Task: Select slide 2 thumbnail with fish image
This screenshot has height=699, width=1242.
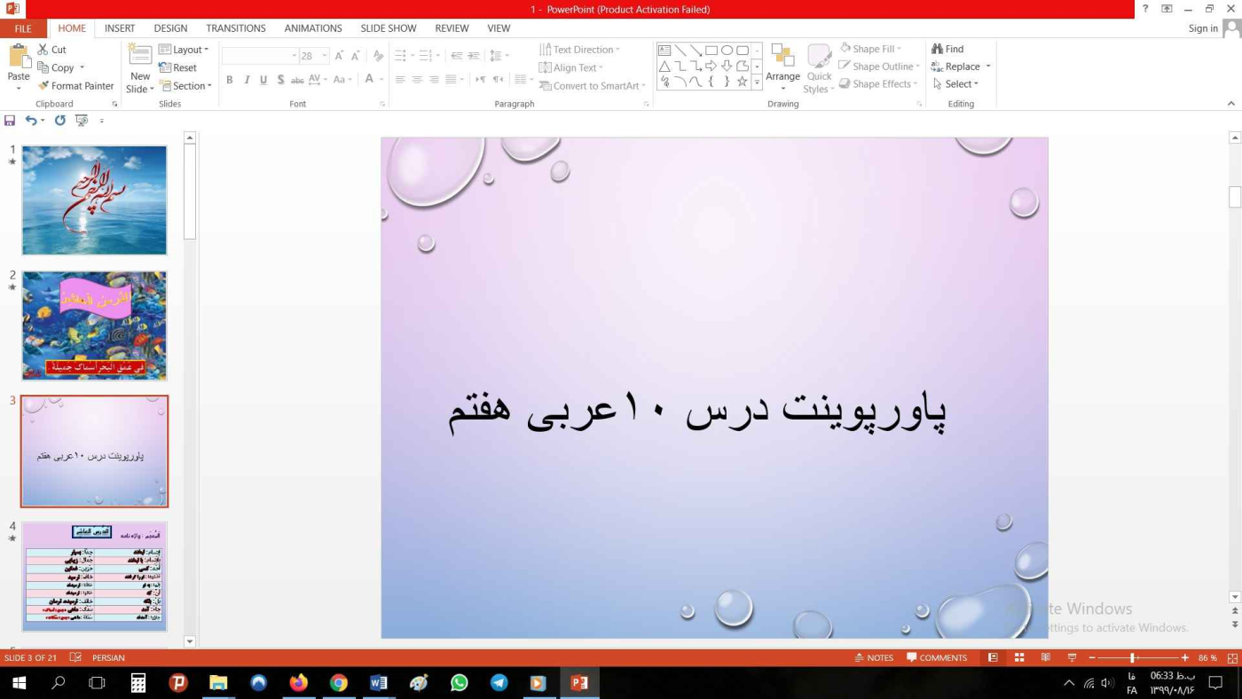Action: point(94,326)
